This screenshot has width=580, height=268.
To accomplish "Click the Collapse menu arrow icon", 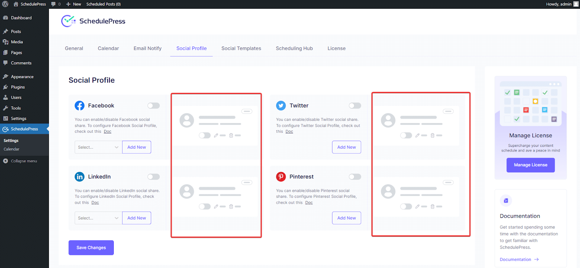I will (5, 161).
